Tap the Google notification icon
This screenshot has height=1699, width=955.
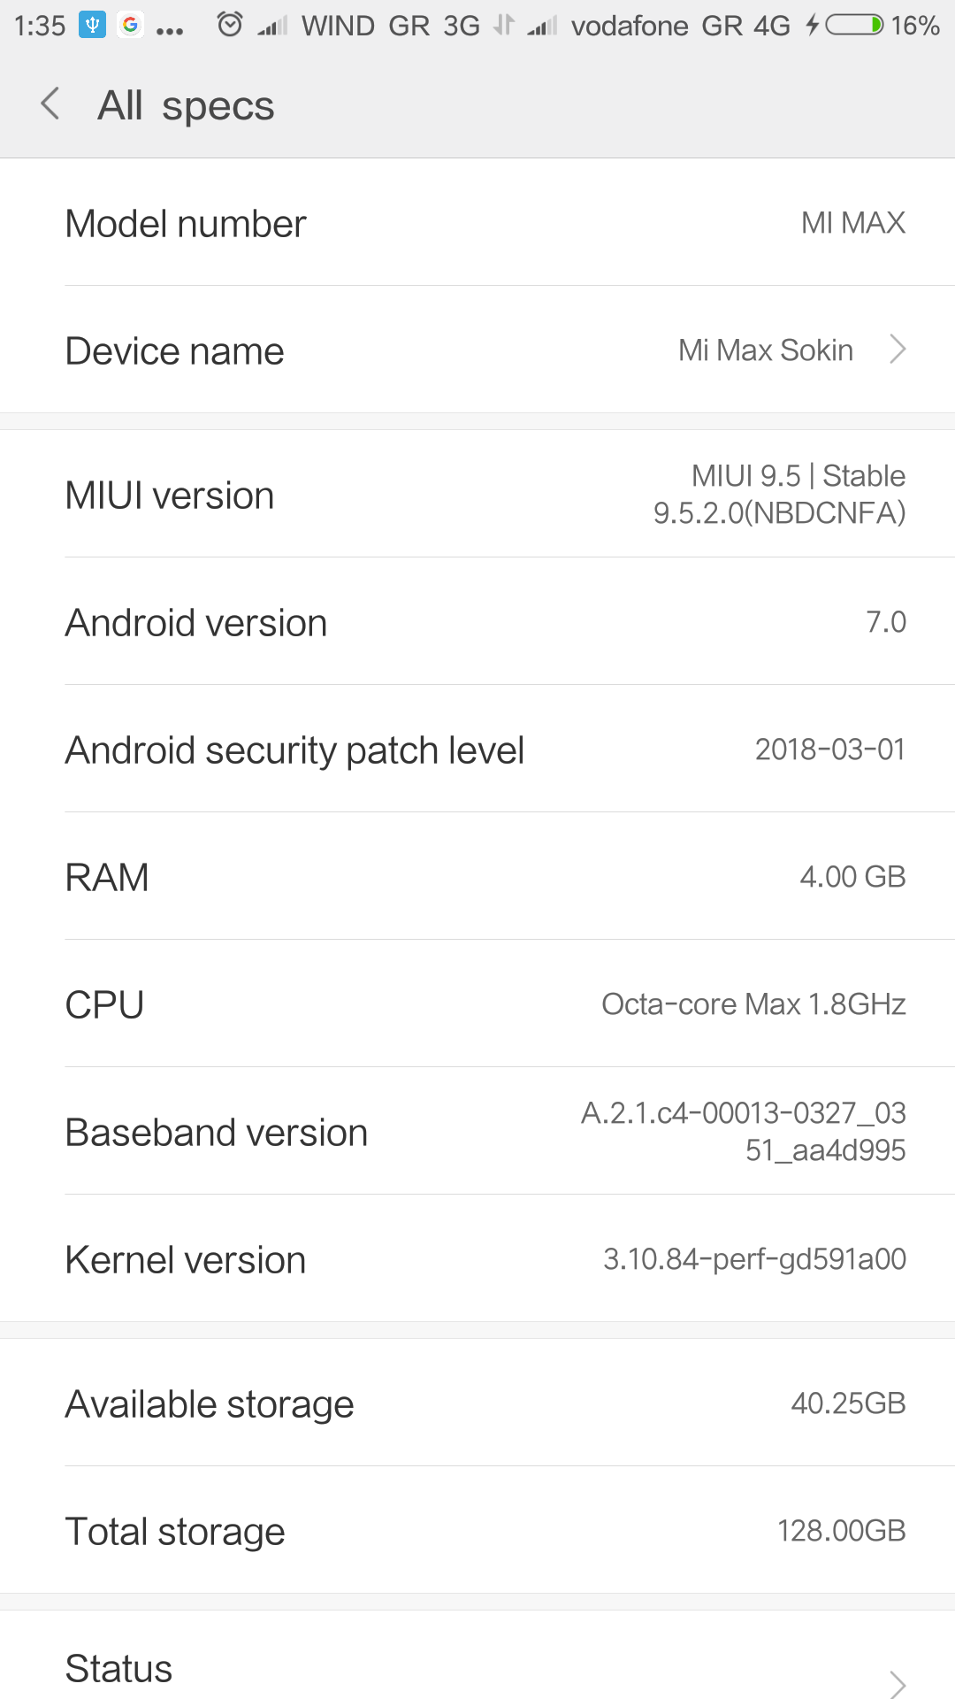coord(130,25)
